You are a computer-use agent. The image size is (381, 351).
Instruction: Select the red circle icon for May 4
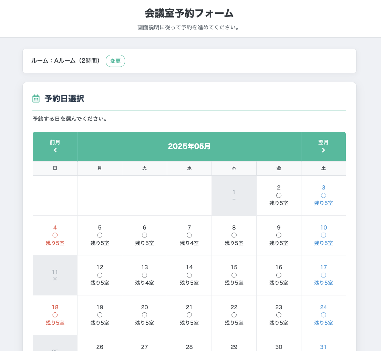click(x=55, y=235)
